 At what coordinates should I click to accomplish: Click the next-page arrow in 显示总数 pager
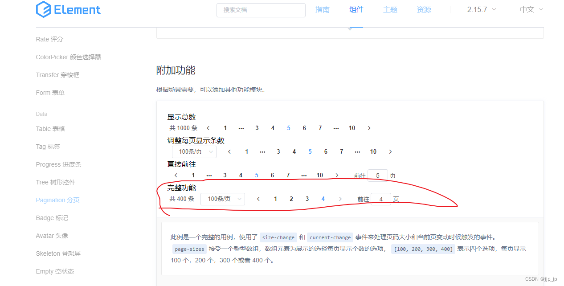coord(369,128)
